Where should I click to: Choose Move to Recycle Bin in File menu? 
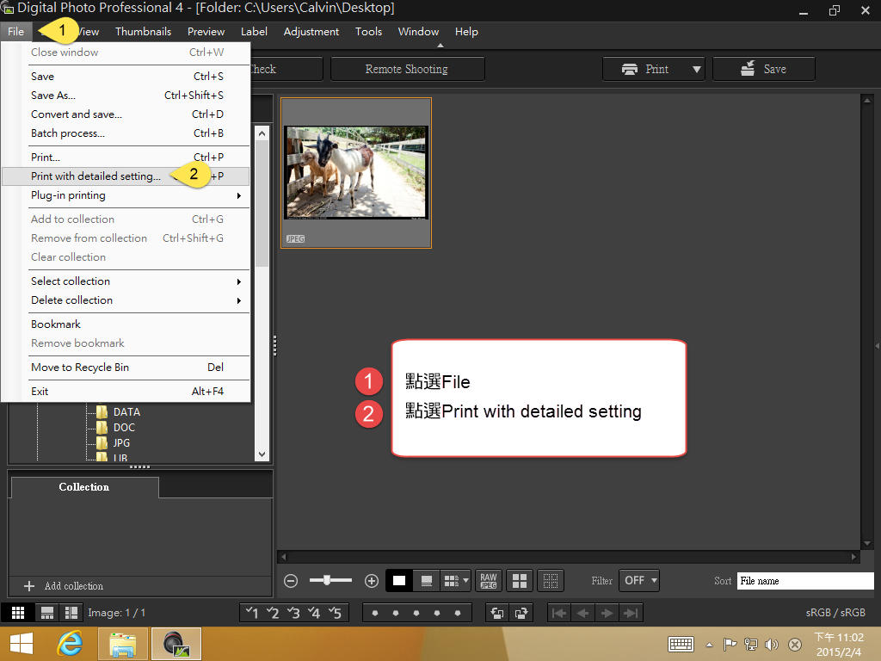pyautogui.click(x=126, y=368)
